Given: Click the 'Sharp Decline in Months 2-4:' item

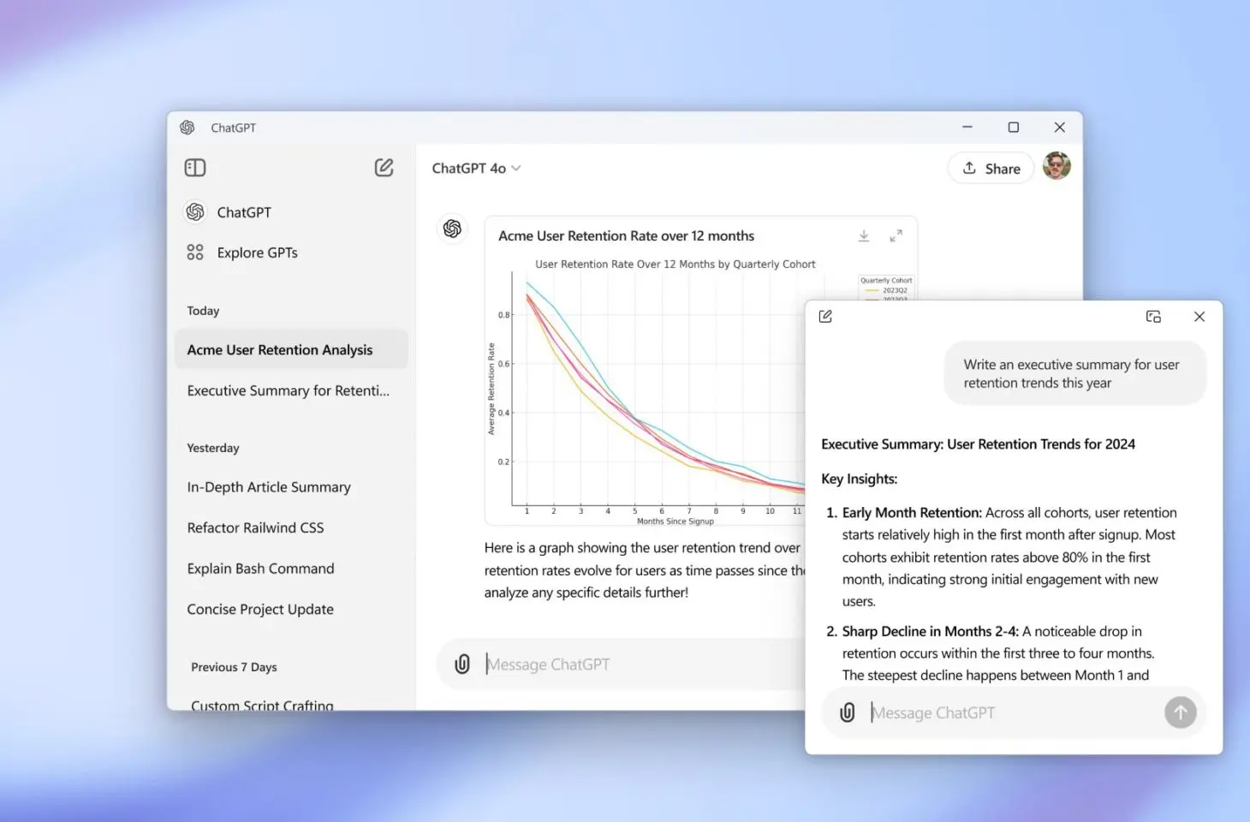Looking at the screenshot, I should click(x=930, y=631).
